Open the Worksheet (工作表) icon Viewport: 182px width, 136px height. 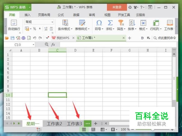(x=170, y=23)
